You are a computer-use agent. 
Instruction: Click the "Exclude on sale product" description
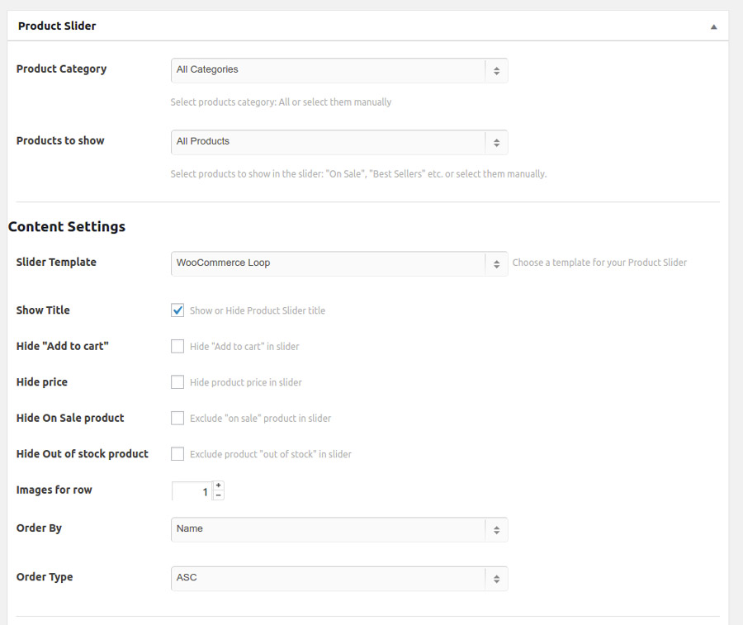[x=260, y=419]
